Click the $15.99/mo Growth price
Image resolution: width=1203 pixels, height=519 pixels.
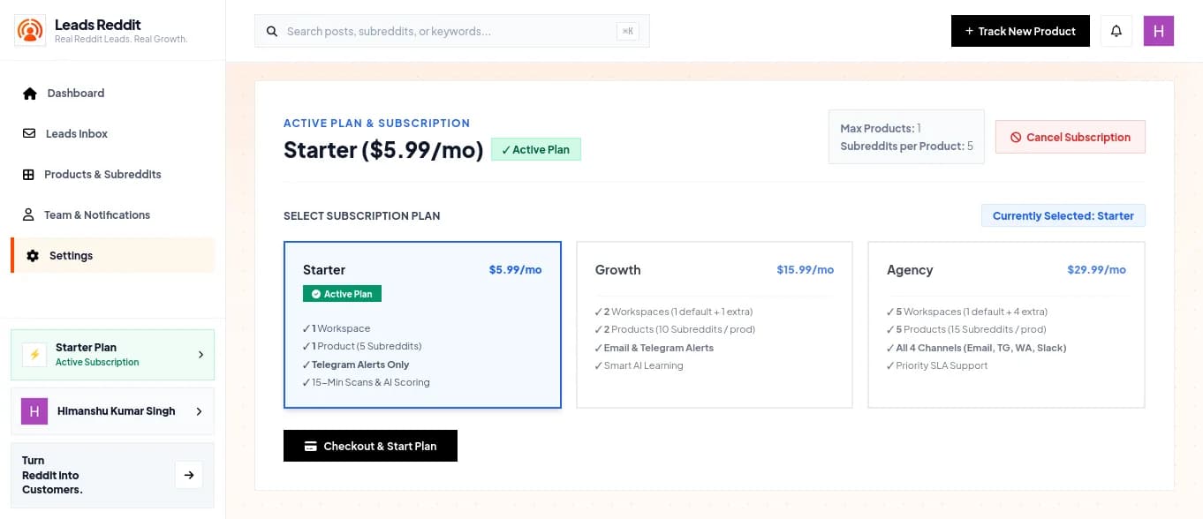click(x=806, y=270)
